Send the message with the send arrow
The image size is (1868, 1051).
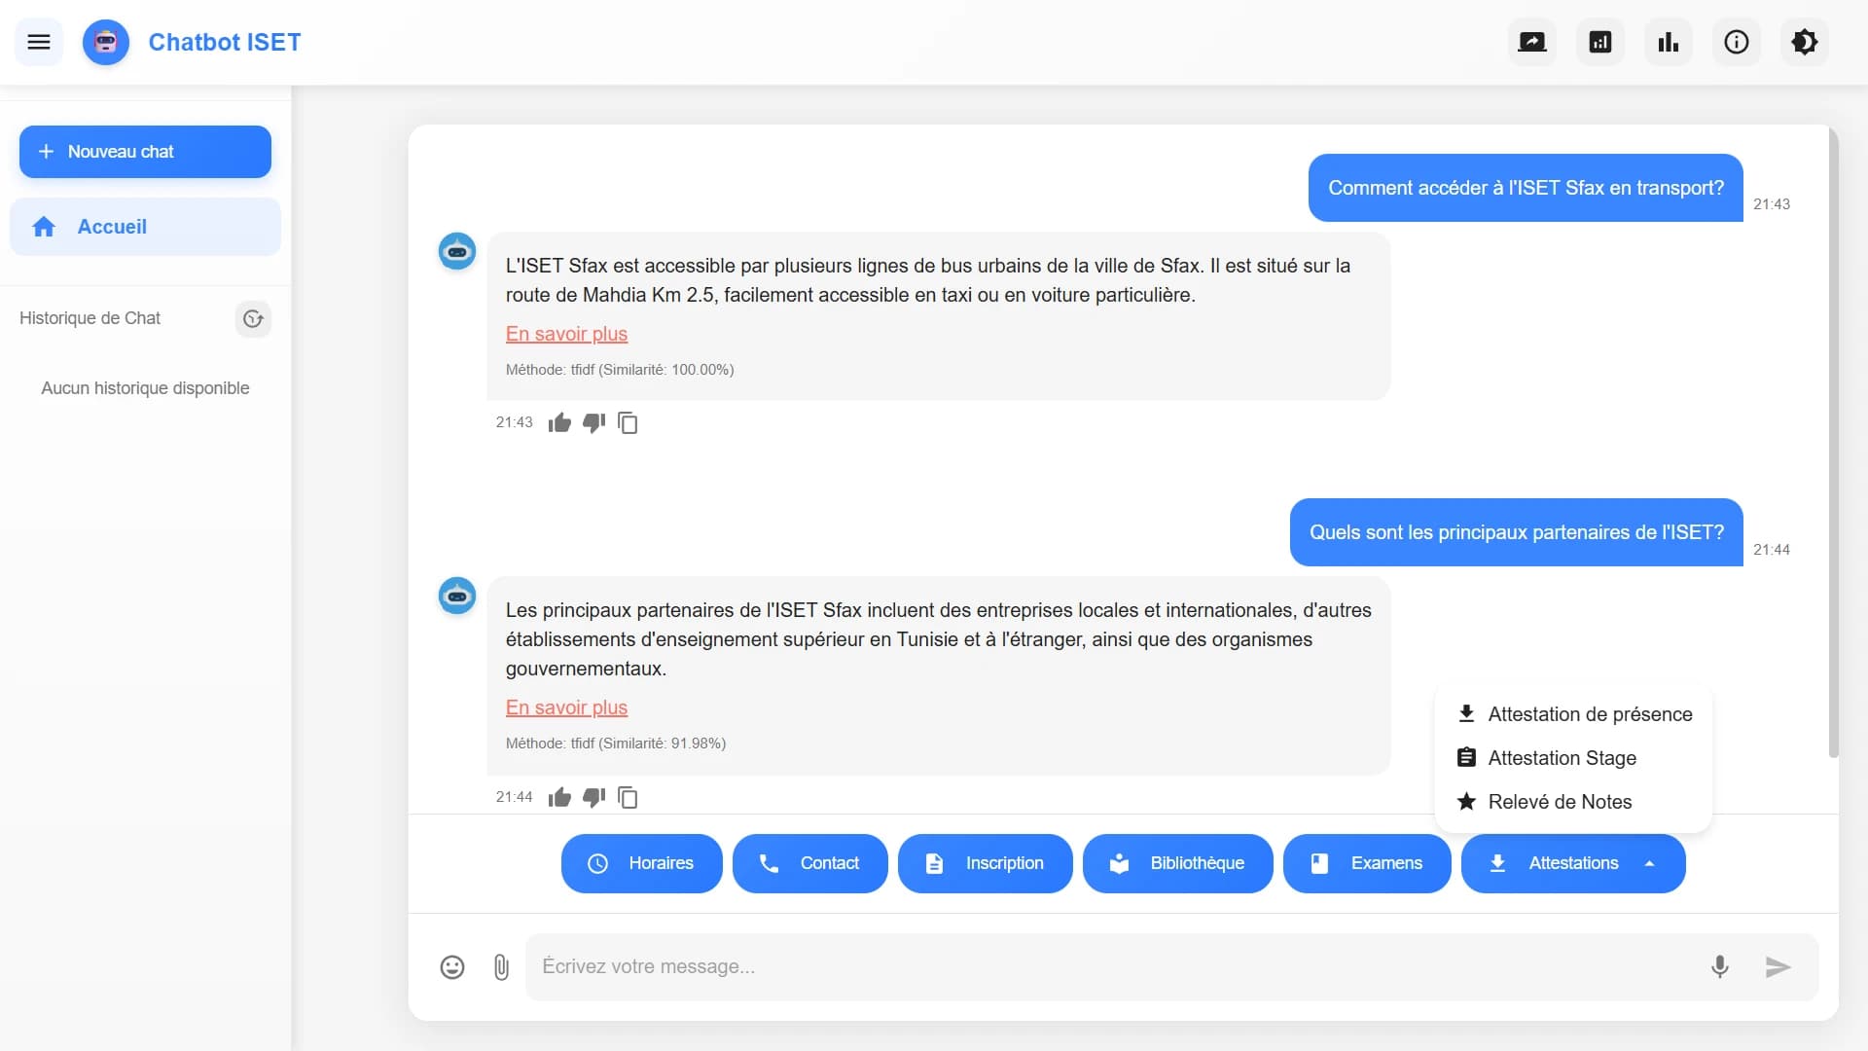pos(1777,966)
